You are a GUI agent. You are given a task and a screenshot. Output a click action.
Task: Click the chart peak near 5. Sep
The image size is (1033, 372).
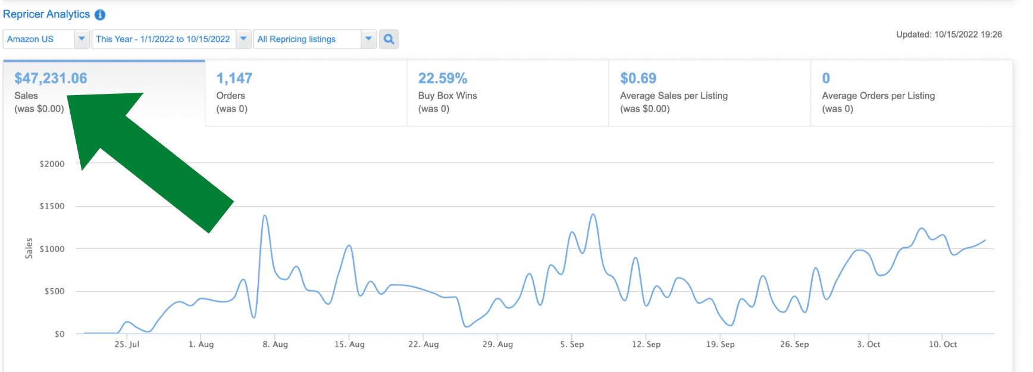click(x=593, y=215)
